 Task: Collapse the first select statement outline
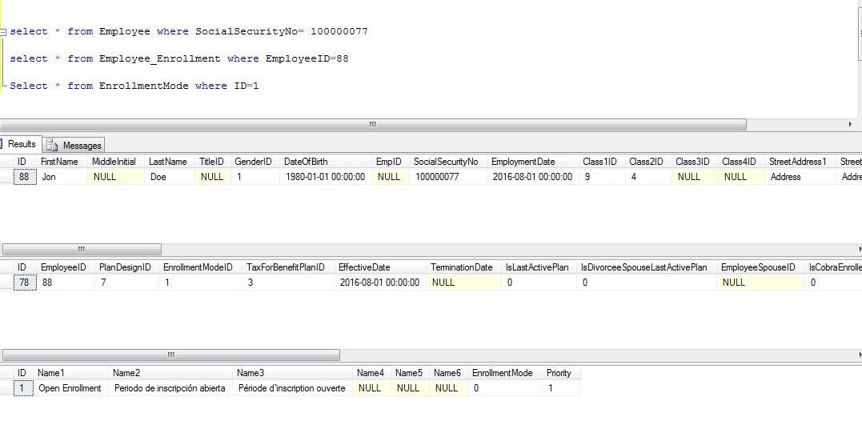(x=3, y=32)
